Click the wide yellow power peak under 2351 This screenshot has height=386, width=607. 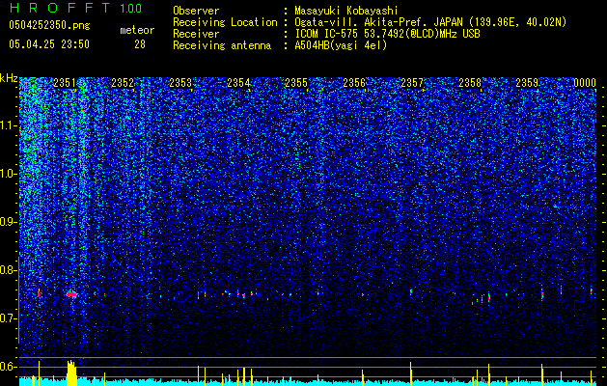(x=71, y=372)
